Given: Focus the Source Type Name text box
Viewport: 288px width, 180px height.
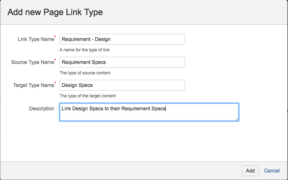Looking at the screenshot, I should 122,62.
